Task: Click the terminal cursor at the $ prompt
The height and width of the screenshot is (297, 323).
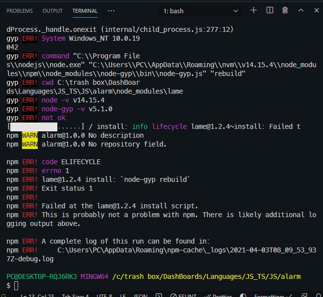Action: pos(16,286)
